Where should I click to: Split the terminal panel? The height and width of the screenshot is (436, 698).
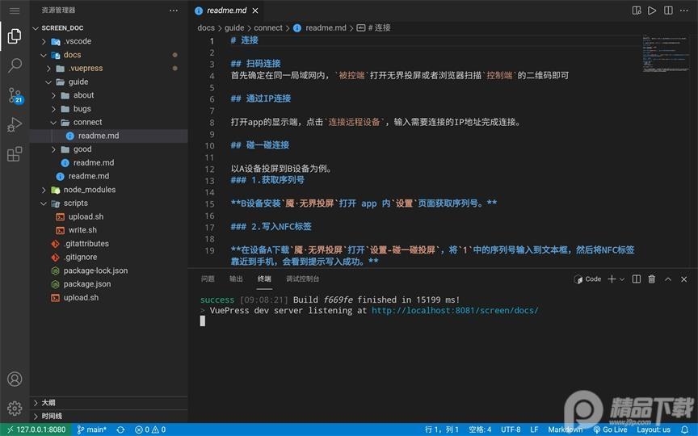click(636, 279)
